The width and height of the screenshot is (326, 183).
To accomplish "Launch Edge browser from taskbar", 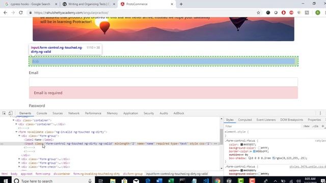I will [x=148, y=181].
